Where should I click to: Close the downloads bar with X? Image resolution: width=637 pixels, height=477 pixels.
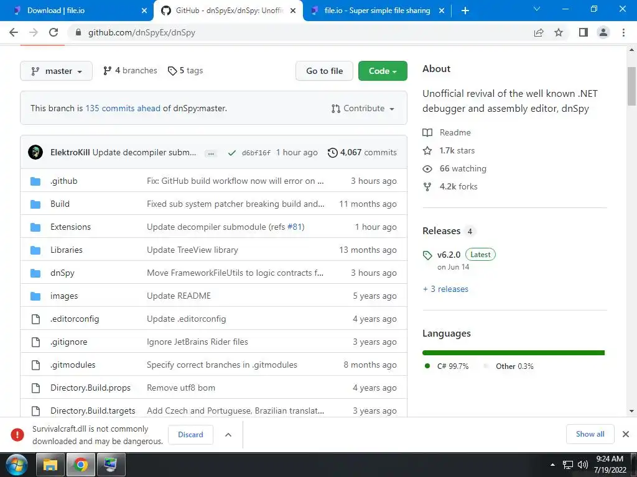[626, 434]
